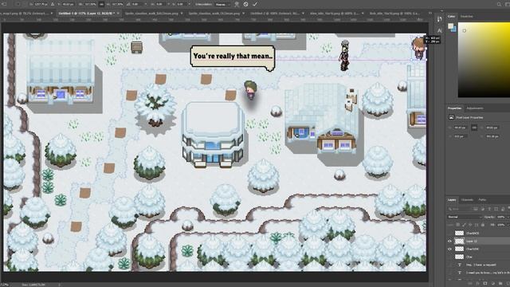Switch to the Channels tab
This screenshot has width=510, height=287.
pyautogui.click(x=468, y=199)
